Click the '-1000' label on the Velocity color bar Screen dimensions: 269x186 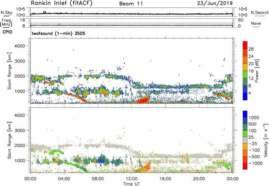(255, 163)
